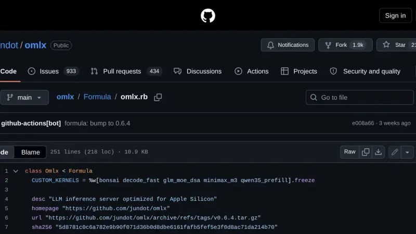Switch to Code view toggle

tap(5, 152)
